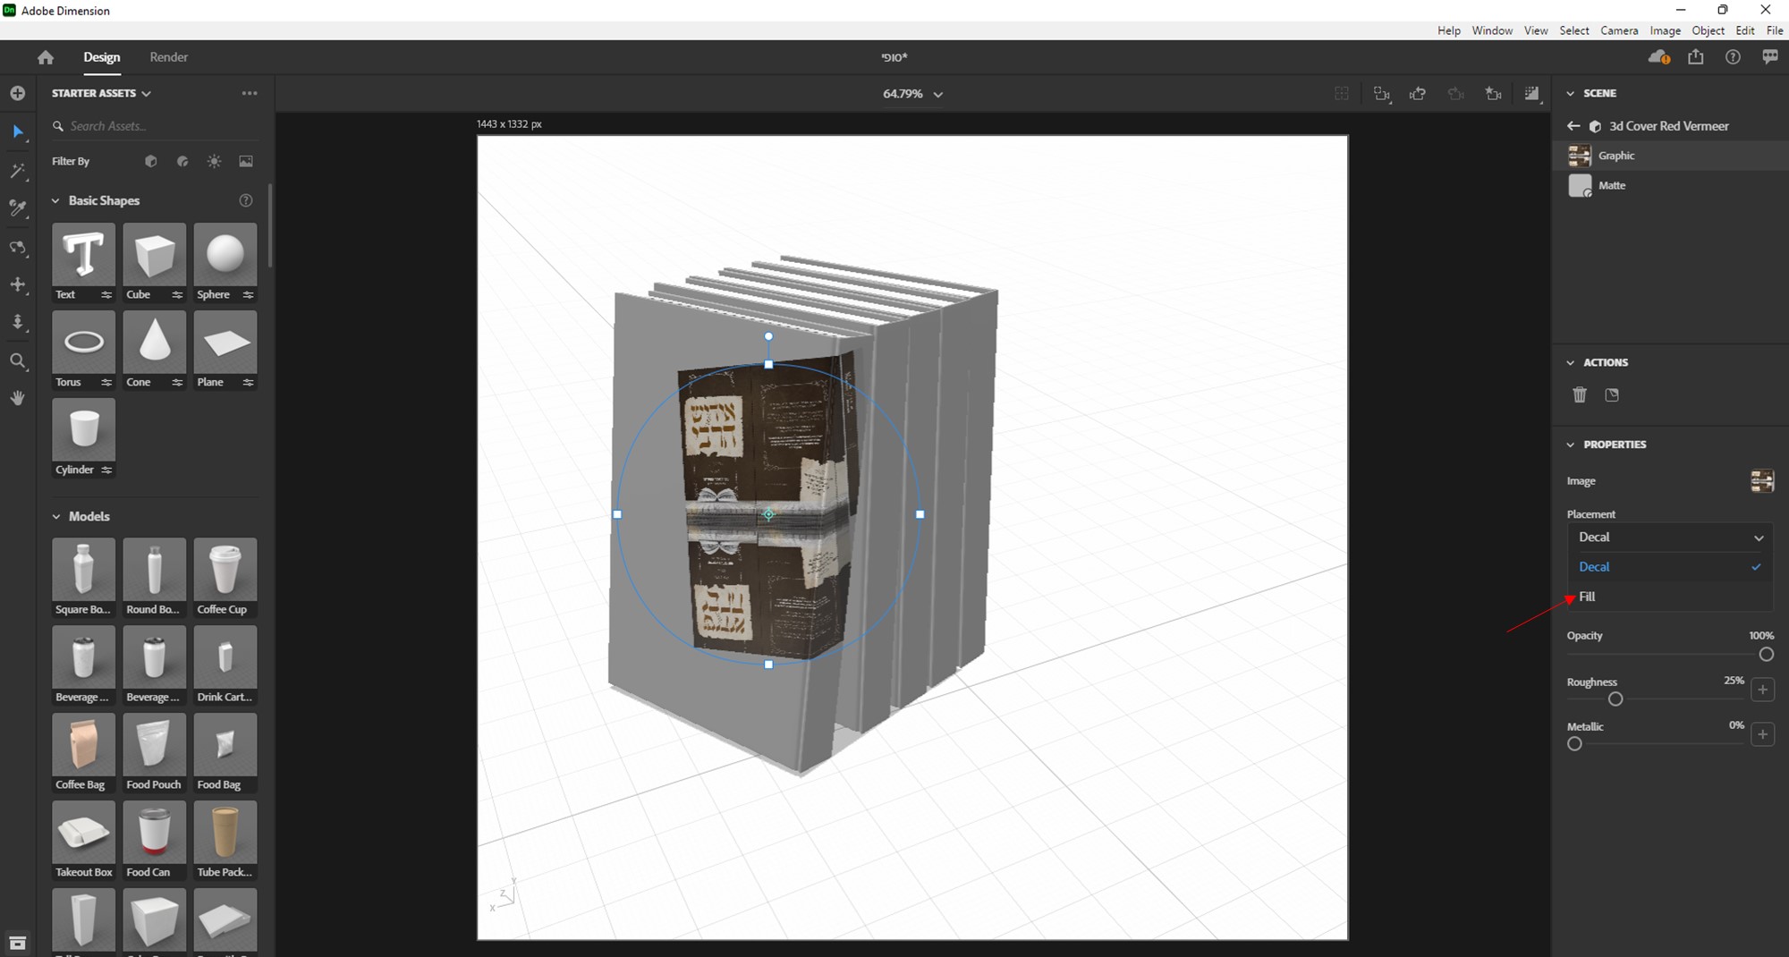Select the Pan camera tool
The image size is (1789, 957).
point(18,284)
